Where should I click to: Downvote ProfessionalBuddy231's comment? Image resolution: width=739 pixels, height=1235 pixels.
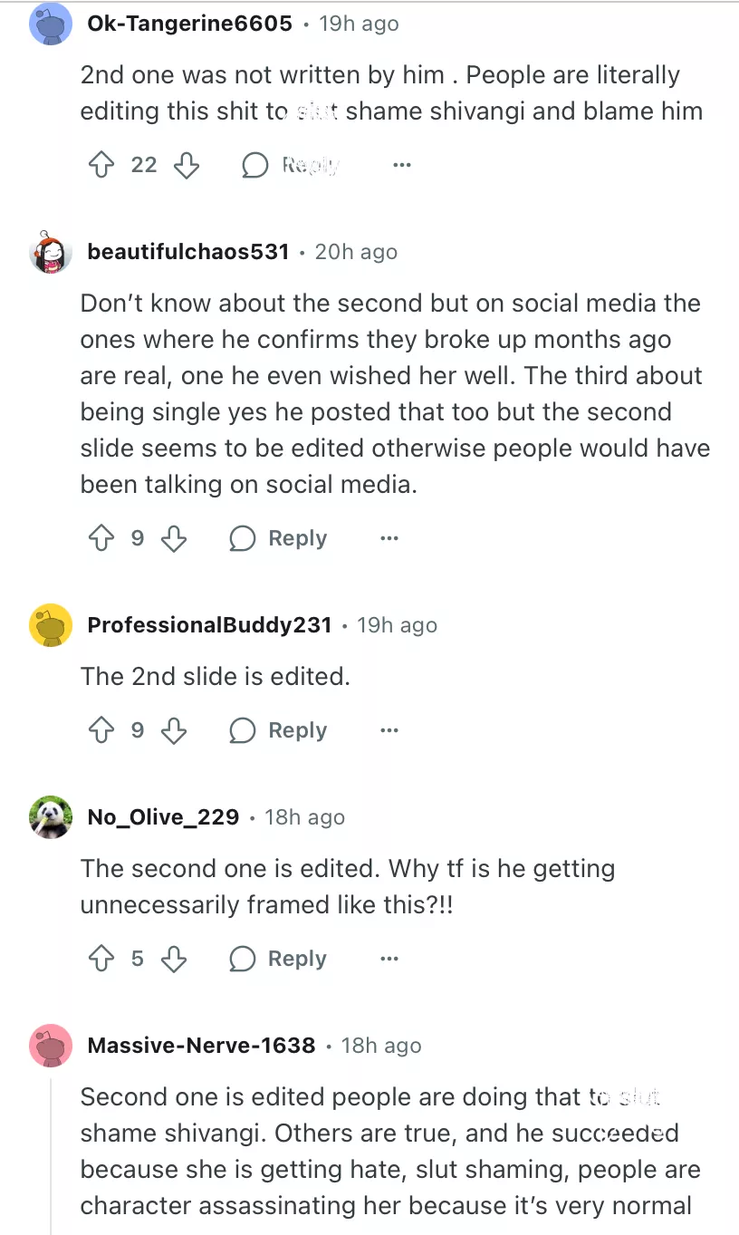[173, 730]
